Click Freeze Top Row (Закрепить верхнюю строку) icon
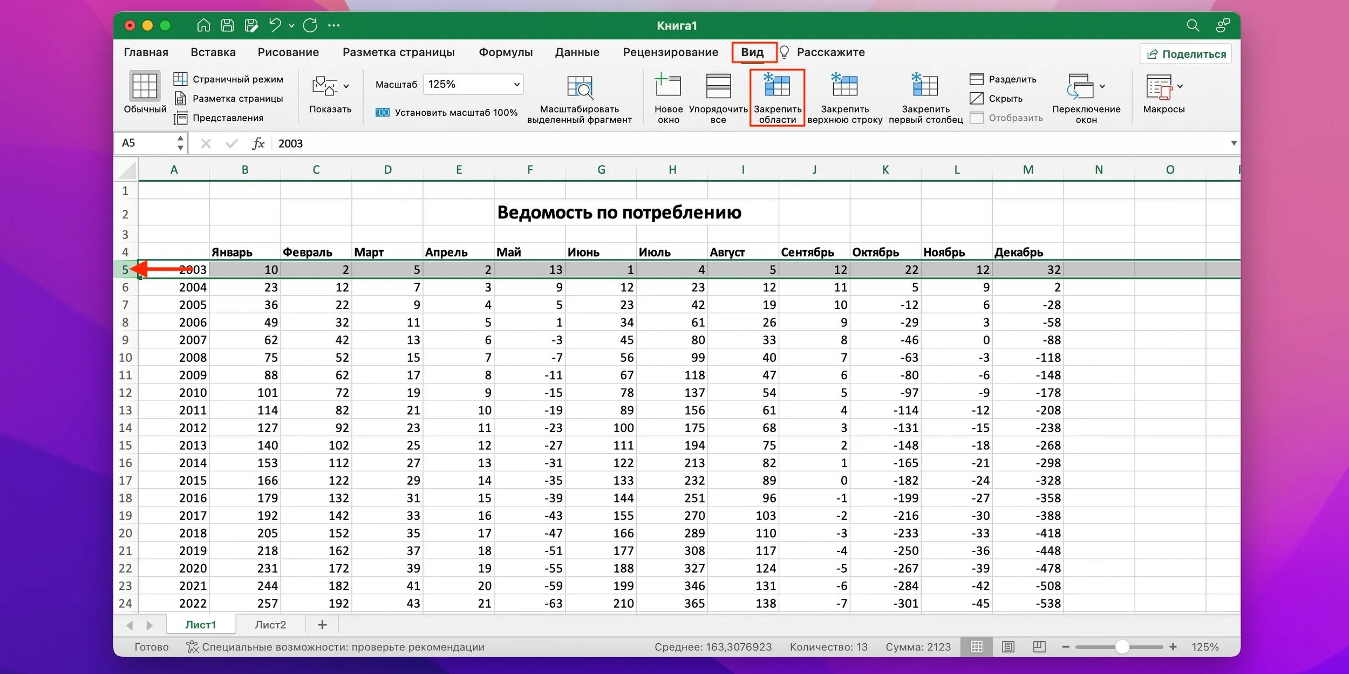Screen dimensions: 1349x674 pos(844,86)
